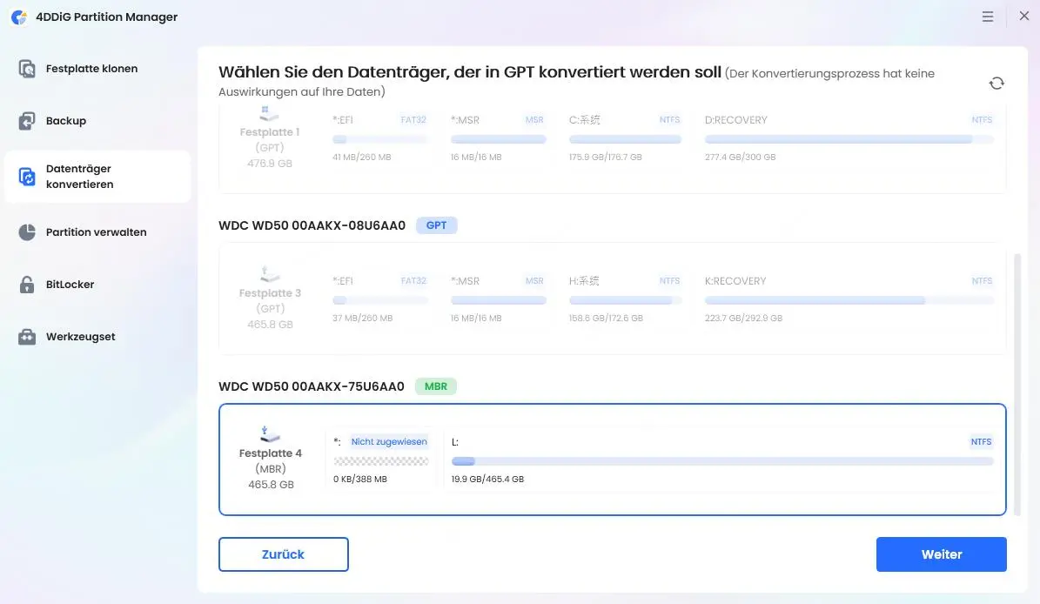Click the '175.9 GB/176.7 GB' size text
1040x604 pixels.
(605, 158)
